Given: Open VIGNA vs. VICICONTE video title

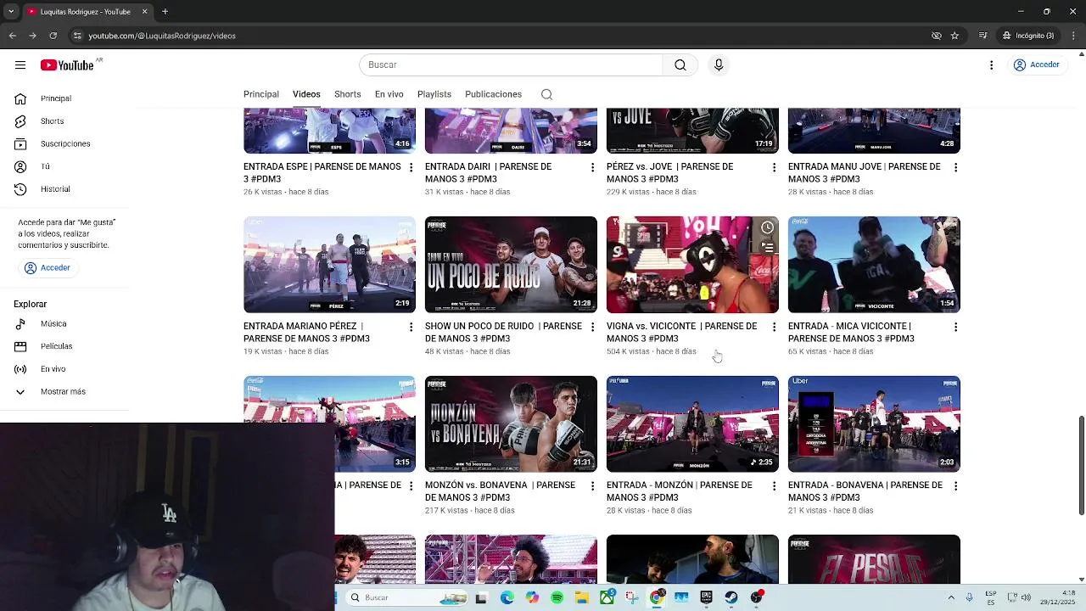Looking at the screenshot, I should pyautogui.click(x=681, y=332).
